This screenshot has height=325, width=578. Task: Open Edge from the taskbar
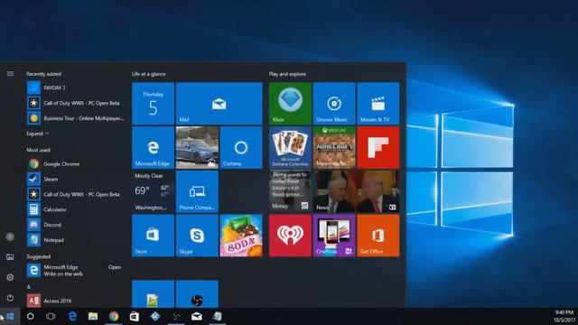[x=72, y=316]
